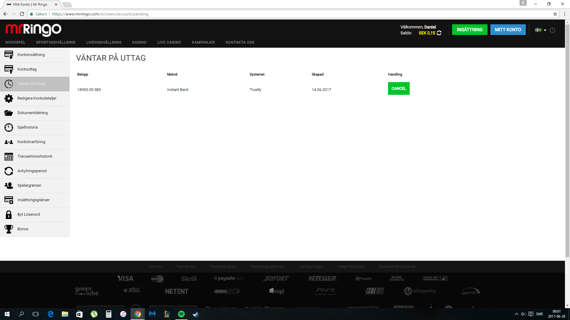Go back using the browser back arrow
This screenshot has width=570, height=320.
[x=5, y=14]
